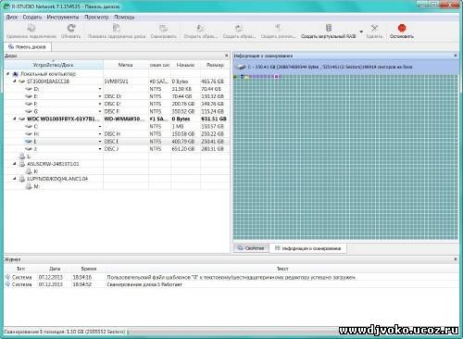Collapse the ASUS DRW optical drive node

[15, 164]
